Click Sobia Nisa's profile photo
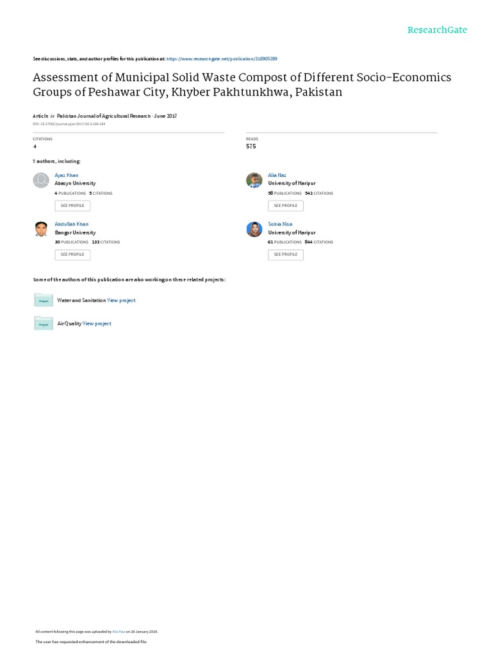The height and width of the screenshot is (656, 492). (x=254, y=229)
